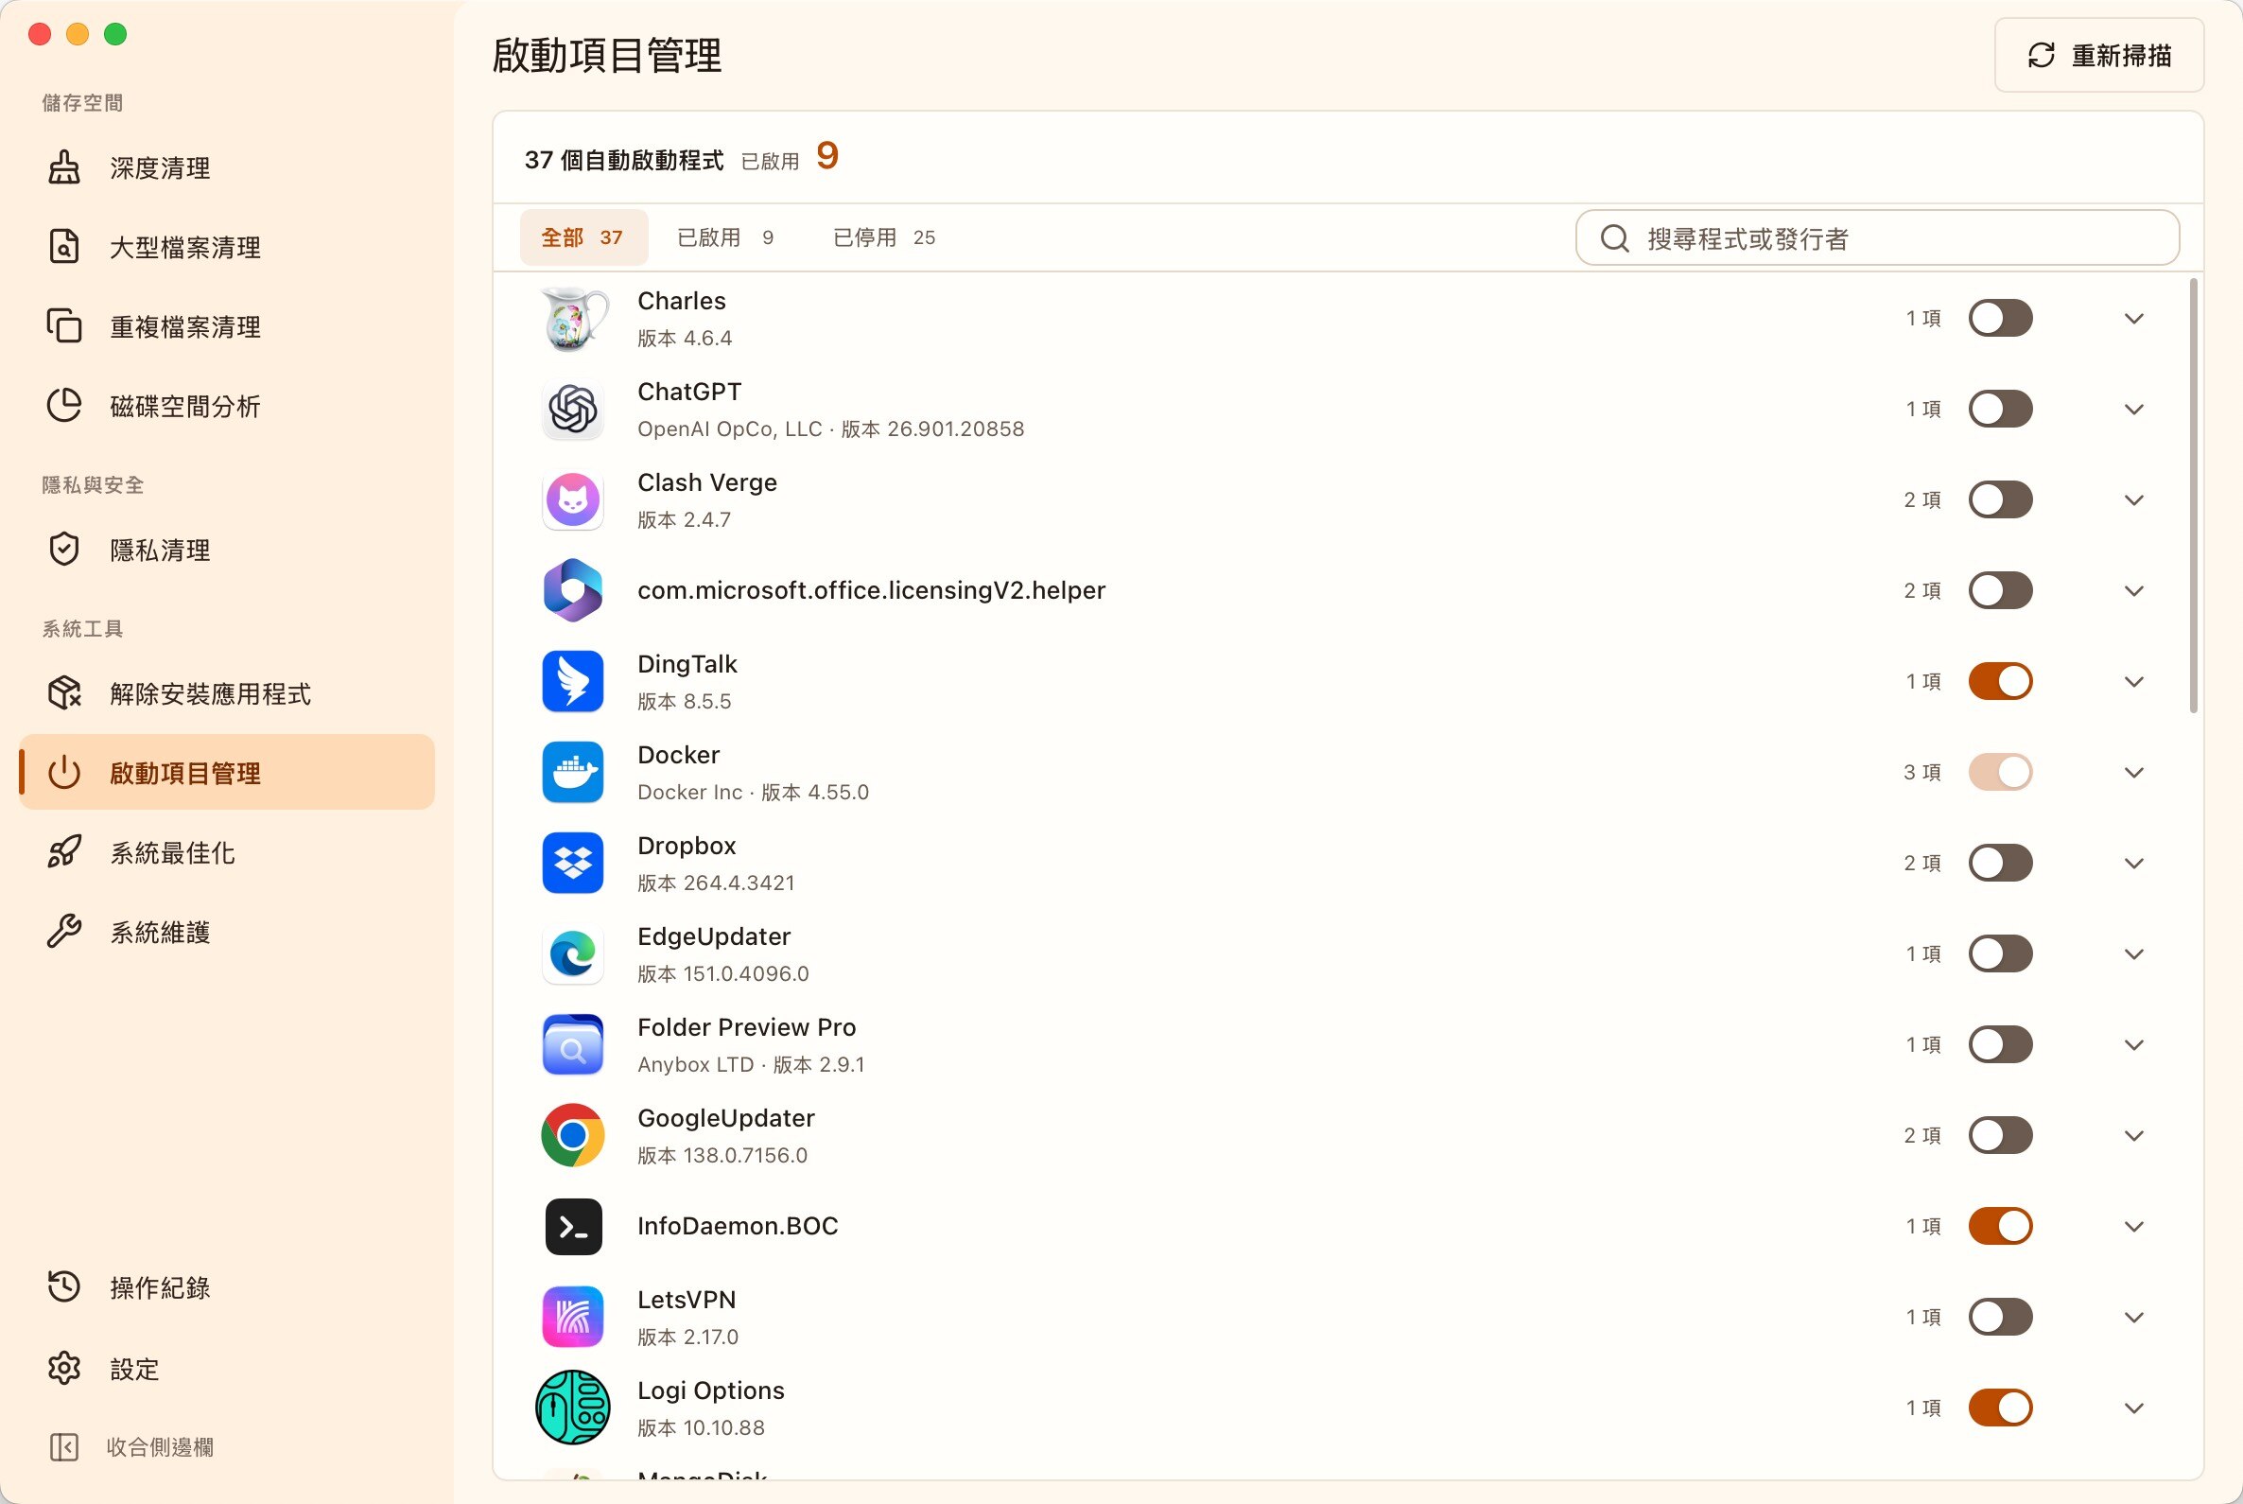Screen dimensions: 2243x1504
Task: Enable the Dropbox startup toggle
Action: 2001,864
